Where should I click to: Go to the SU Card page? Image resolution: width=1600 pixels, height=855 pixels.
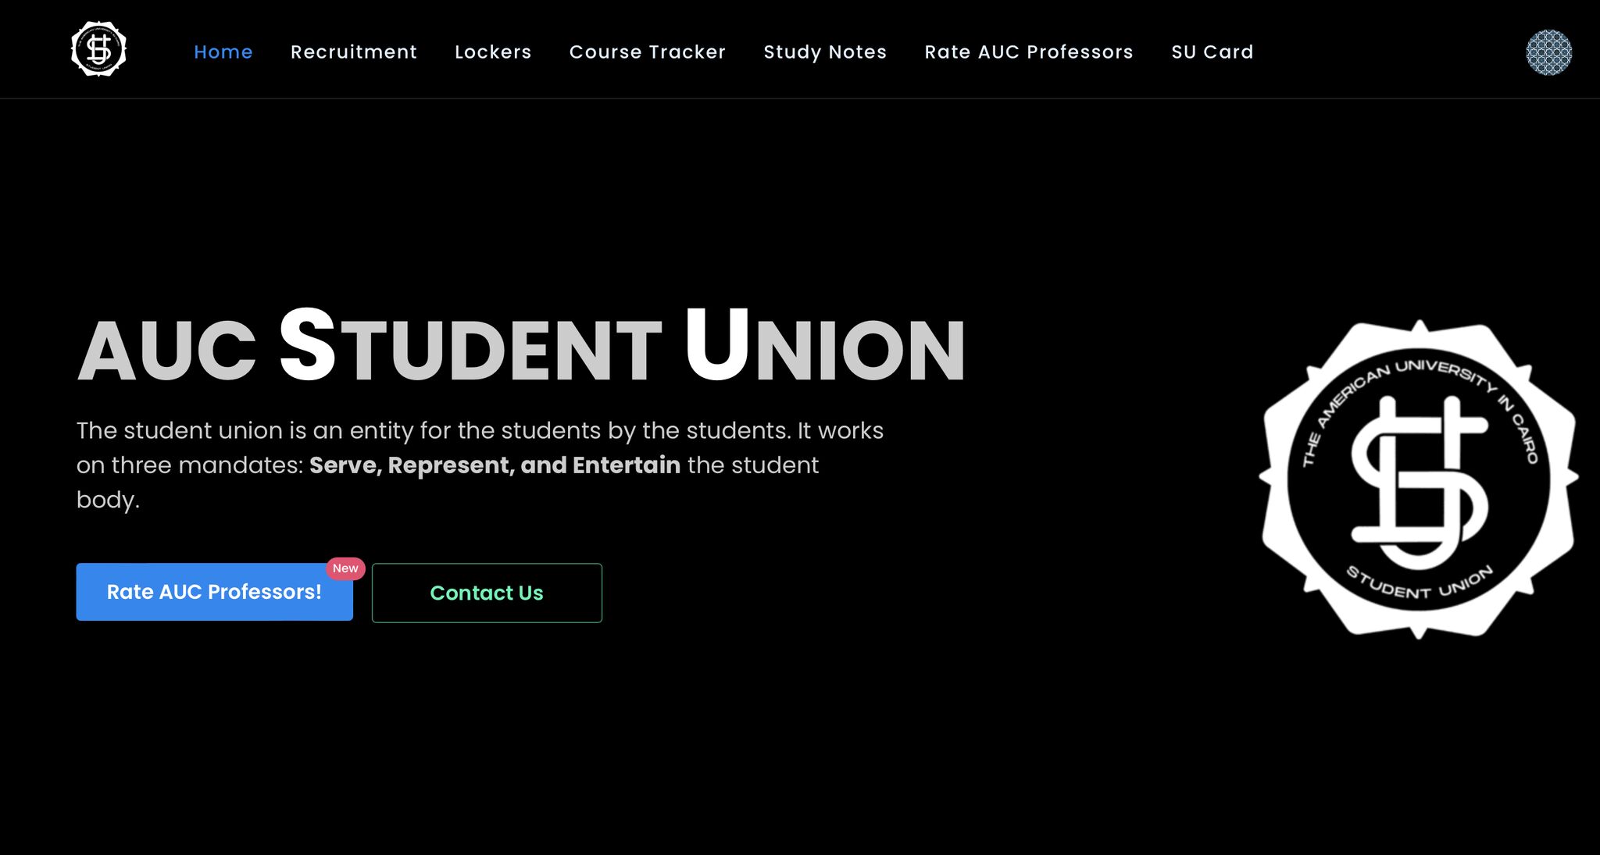[x=1212, y=52]
